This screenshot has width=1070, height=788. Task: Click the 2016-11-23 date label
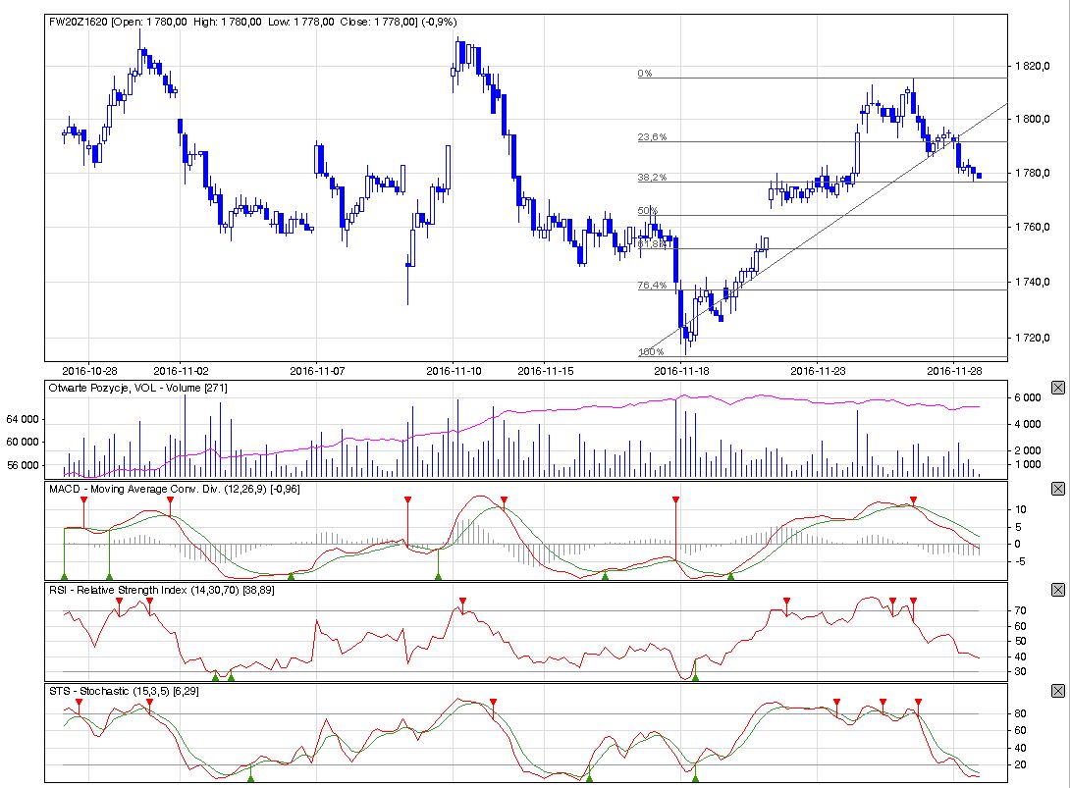coord(818,371)
